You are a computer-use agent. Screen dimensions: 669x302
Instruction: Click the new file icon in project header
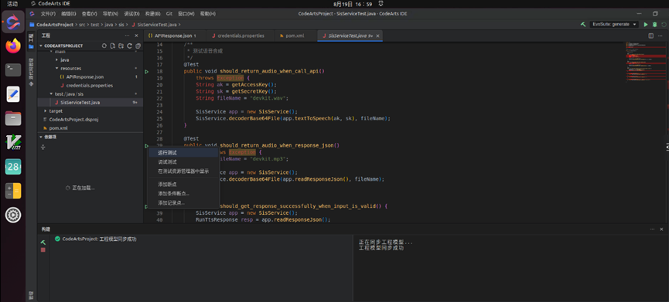(113, 46)
